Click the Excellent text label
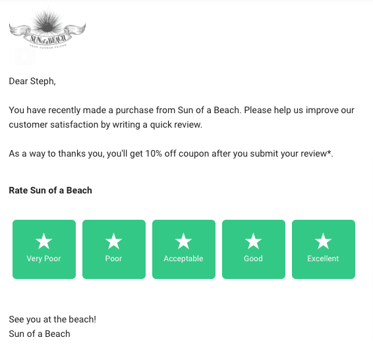373x354 pixels. (x=323, y=259)
